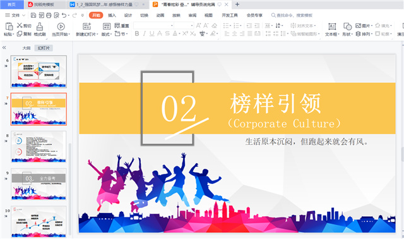Open the font size dropdown
The width and height of the screenshot is (404, 239).
coord(192,25)
